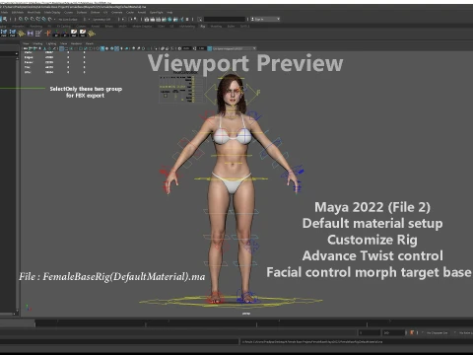Screen dimensions: 473x355
Task: Select the yellow root circle control at feet
Action: pyautogui.click(x=231, y=302)
